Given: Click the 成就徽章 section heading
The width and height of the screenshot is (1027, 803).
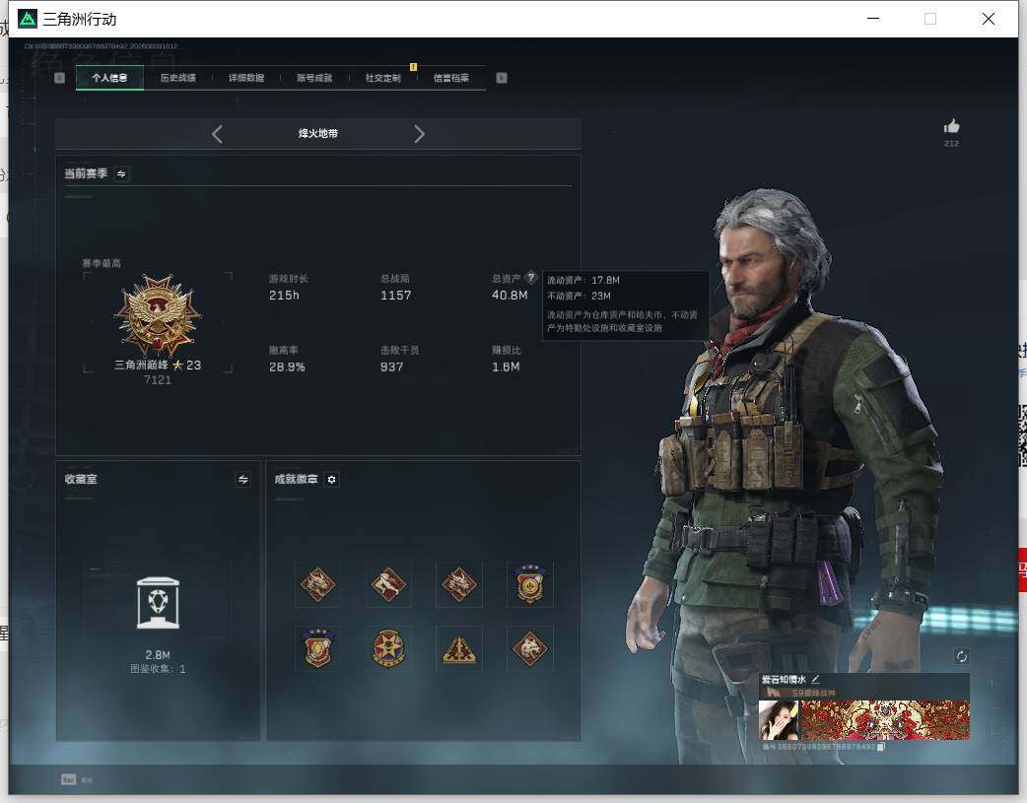Looking at the screenshot, I should tap(296, 480).
